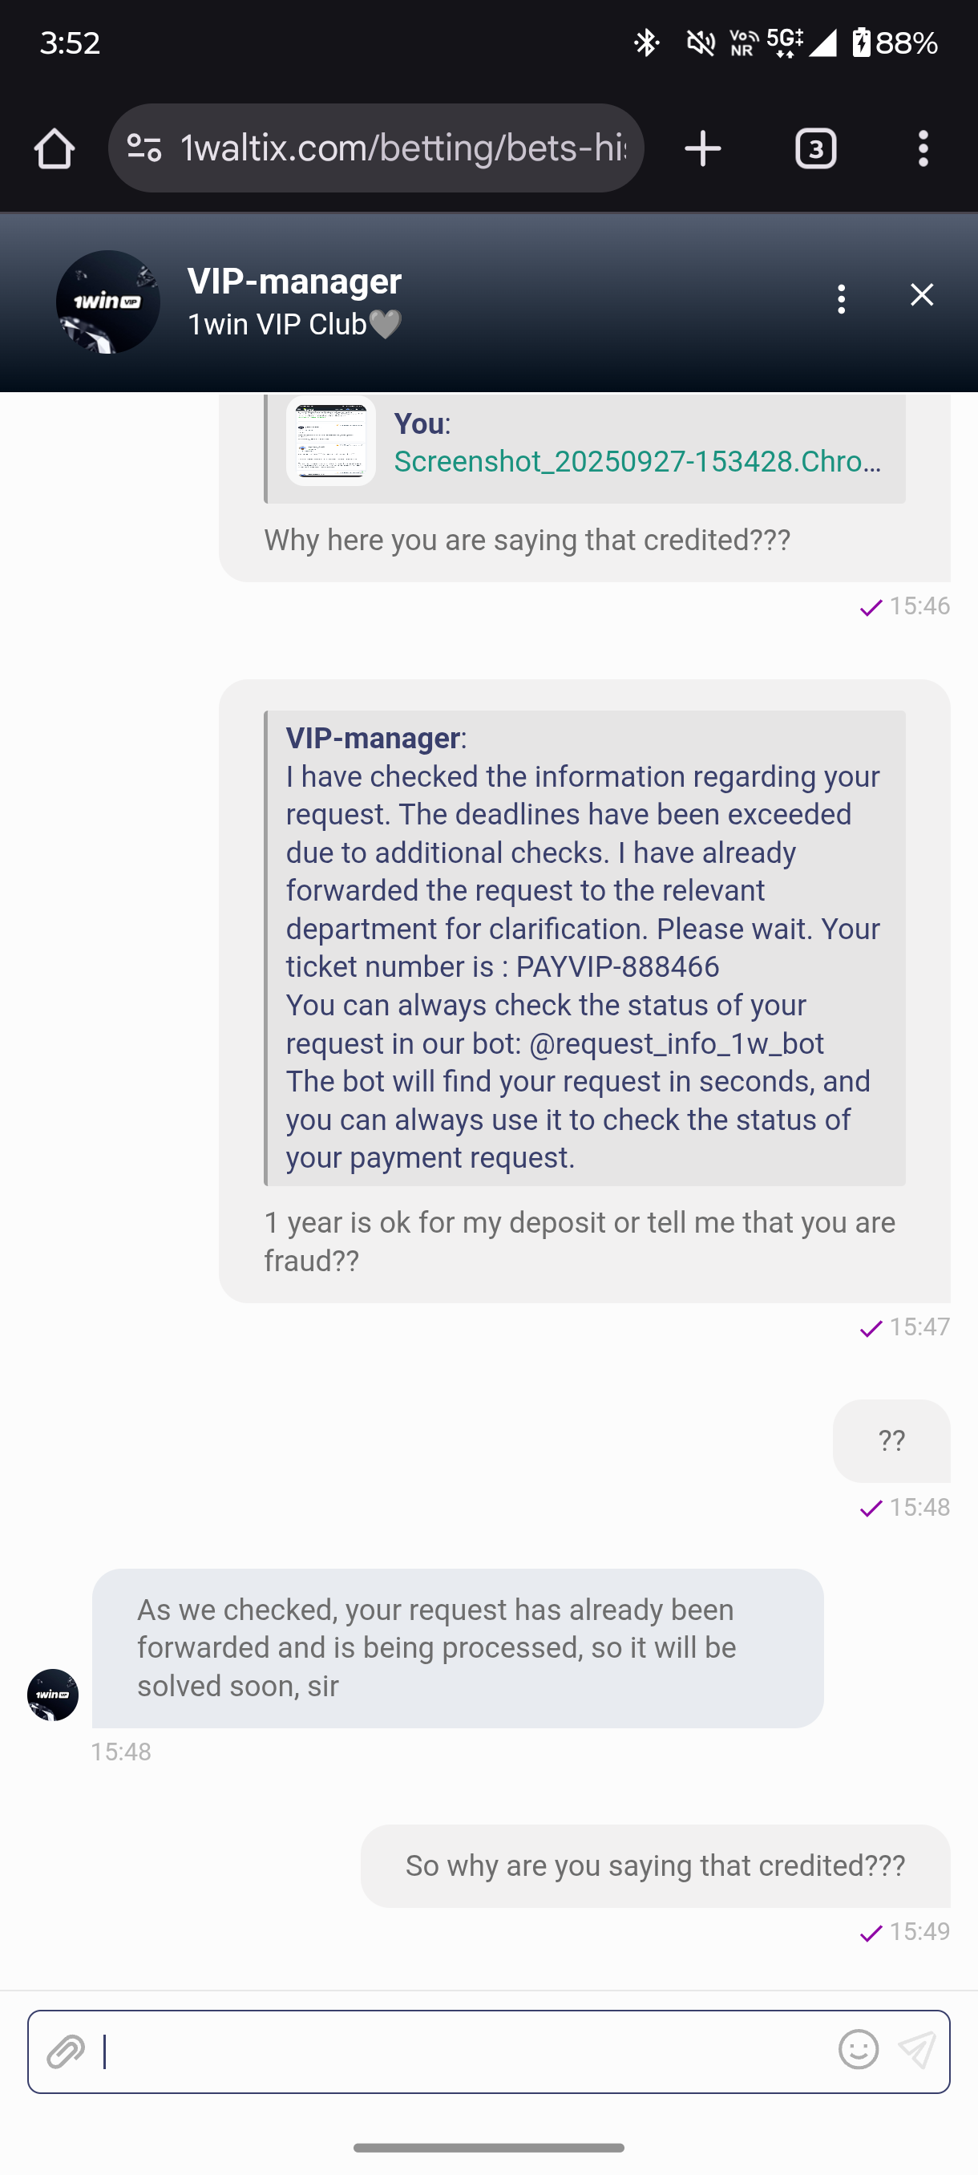Tap the "So why are you saying" message
Image resolution: width=978 pixels, height=2175 pixels.
(x=655, y=1865)
